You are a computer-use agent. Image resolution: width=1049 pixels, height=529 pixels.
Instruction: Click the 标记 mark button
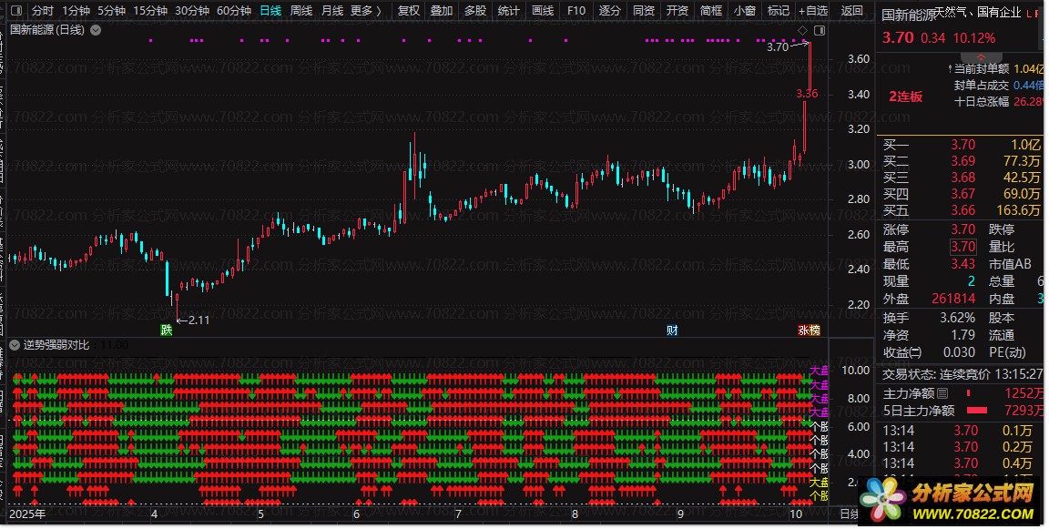coord(778,11)
